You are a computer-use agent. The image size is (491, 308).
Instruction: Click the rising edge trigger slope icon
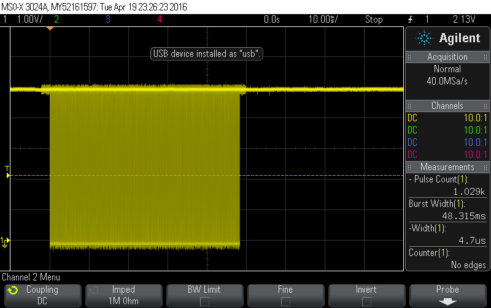point(411,20)
